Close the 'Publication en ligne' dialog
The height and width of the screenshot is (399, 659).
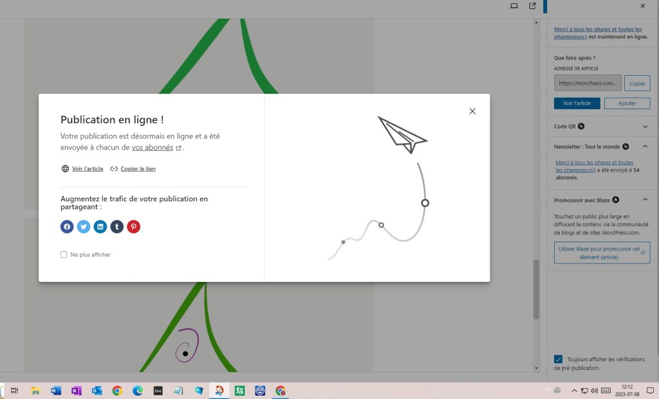(x=472, y=111)
